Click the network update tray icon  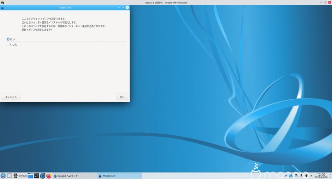coord(291,176)
